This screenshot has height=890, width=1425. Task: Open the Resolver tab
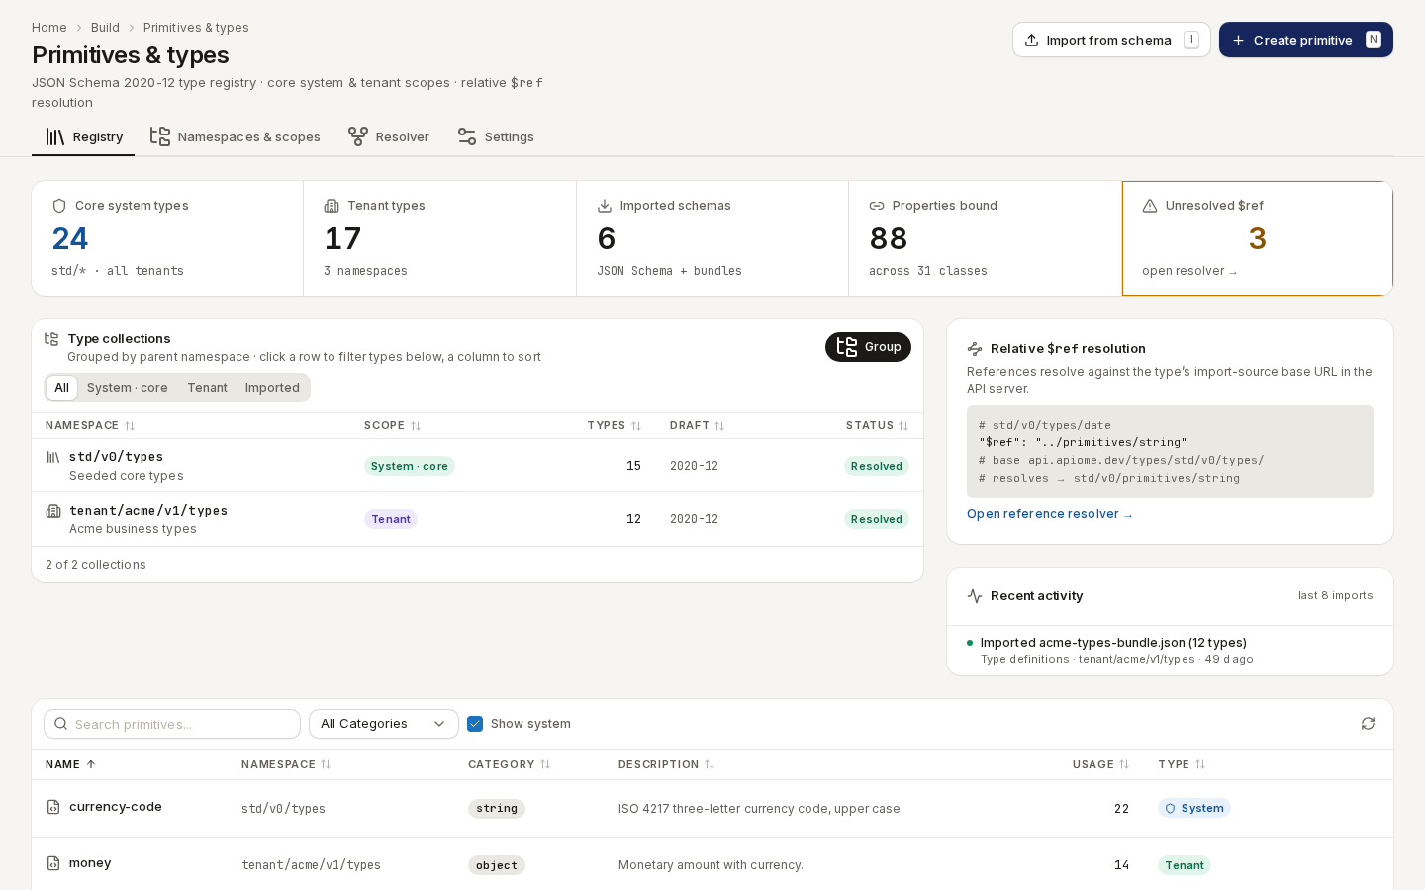(x=389, y=137)
